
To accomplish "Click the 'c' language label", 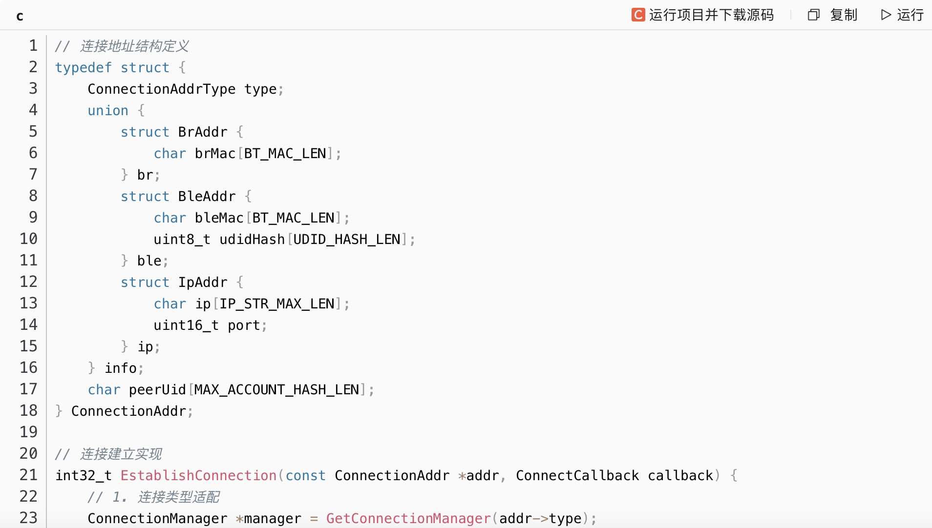I will coord(20,16).
